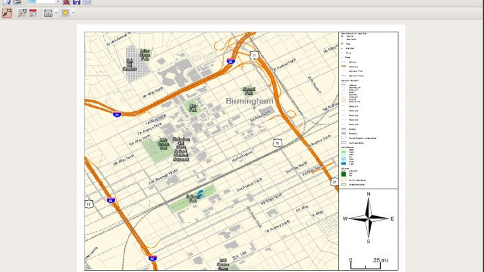This screenshot has height=272, width=484.
Task: Activate the red ruler magnifier tool
Action: click(32, 13)
